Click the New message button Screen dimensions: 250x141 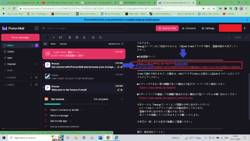point(21,37)
